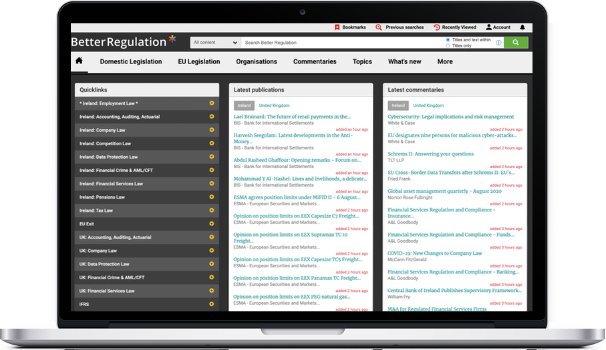Open Account using the person icon
Viewport: 606px width, 350px height.
[488, 27]
